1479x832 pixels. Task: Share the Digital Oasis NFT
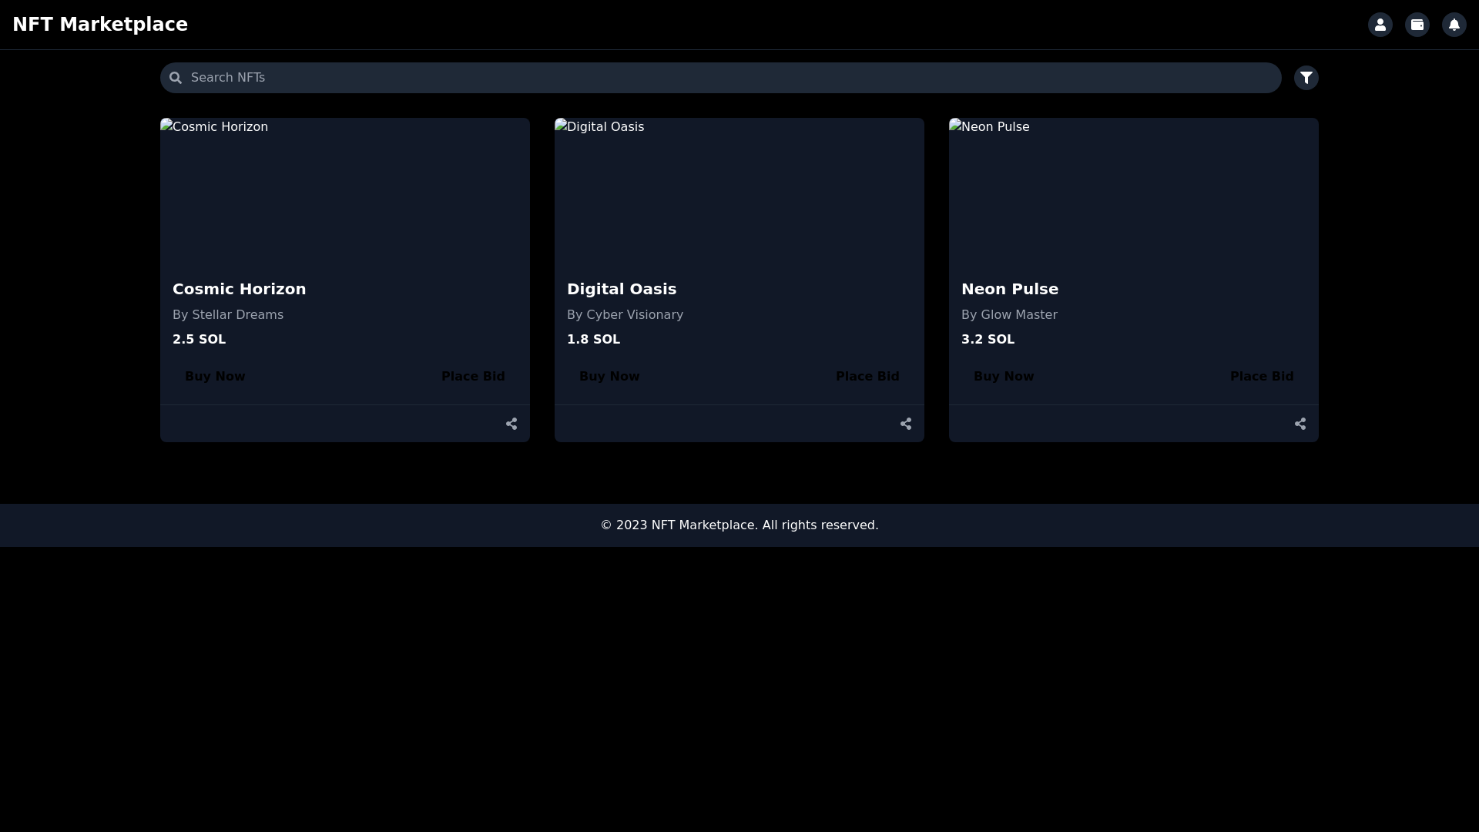(906, 424)
